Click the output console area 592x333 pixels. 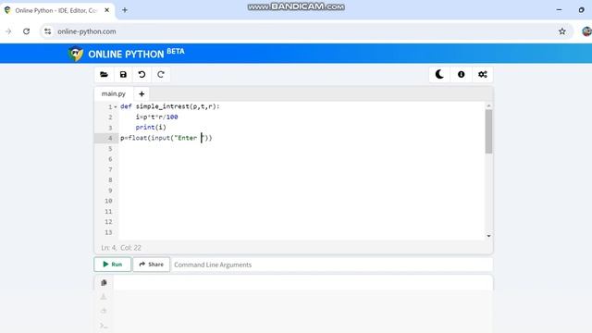point(303,304)
